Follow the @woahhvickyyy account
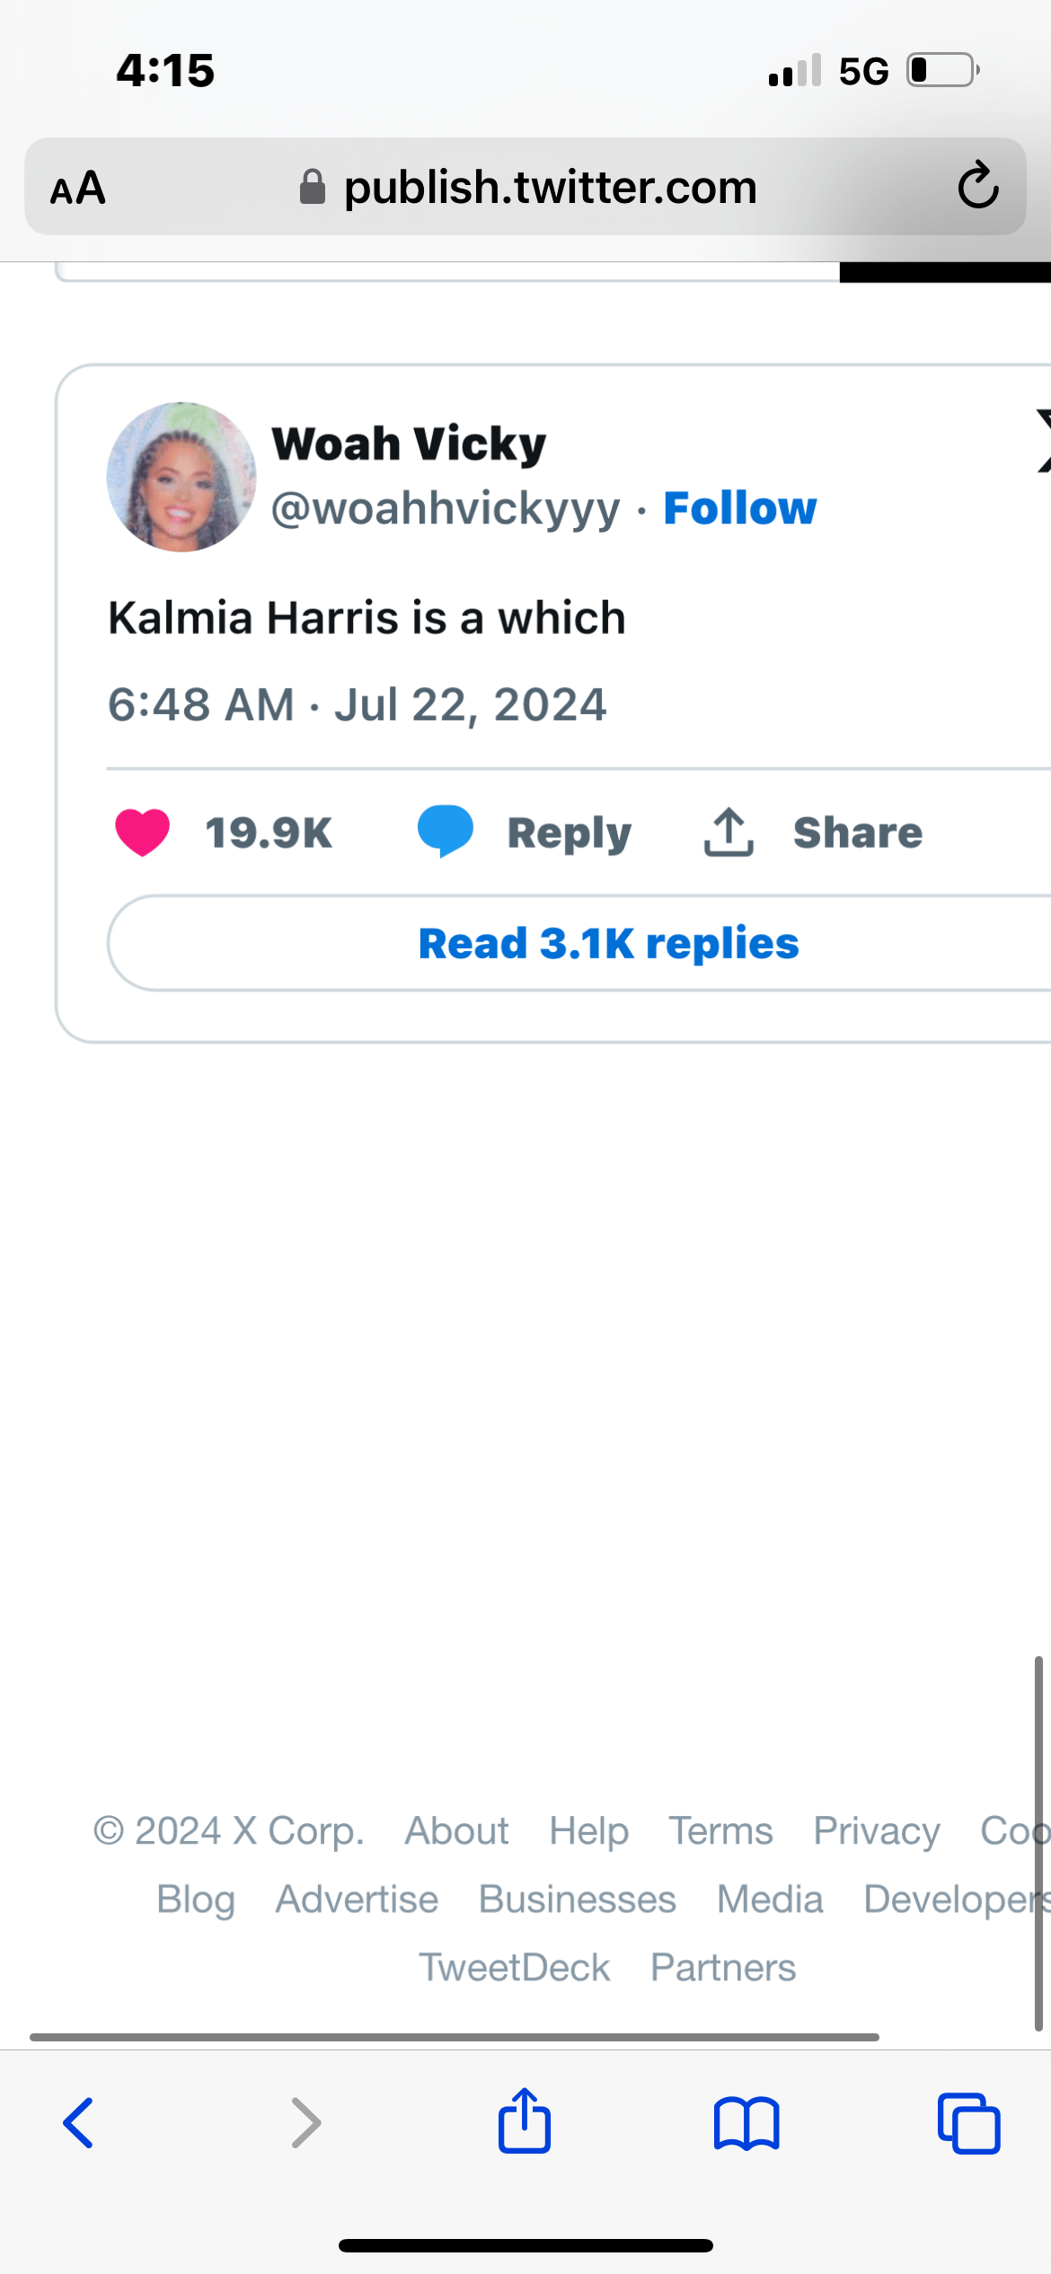1051x2274 pixels. 740,508
